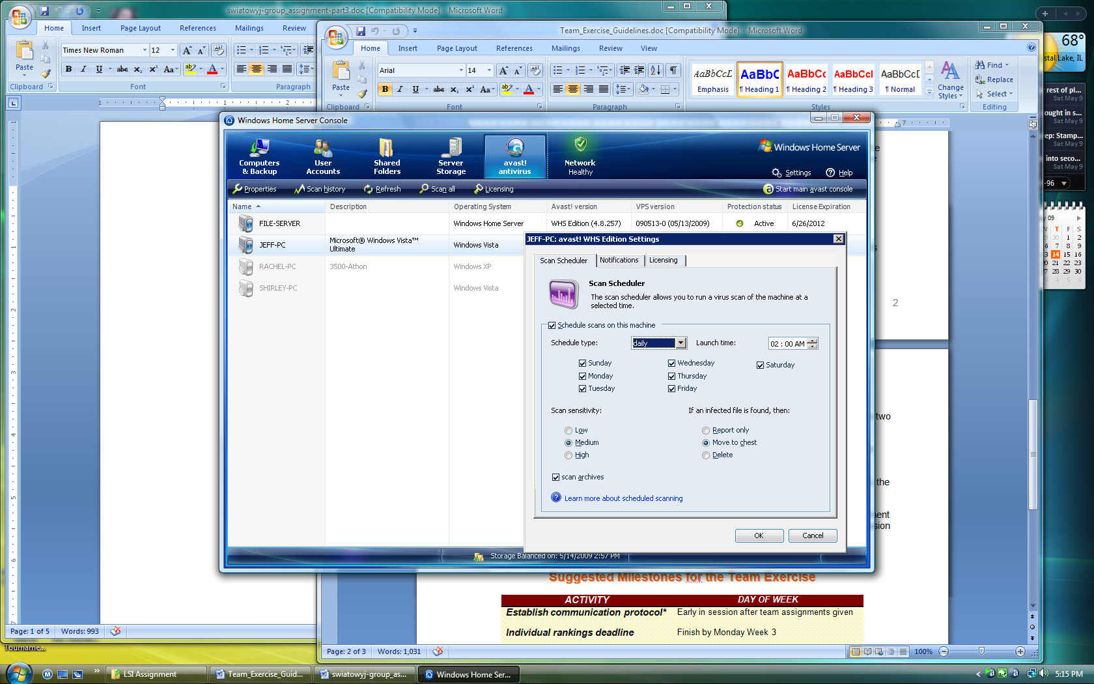
Task: Start main avast console
Action: [808, 189]
